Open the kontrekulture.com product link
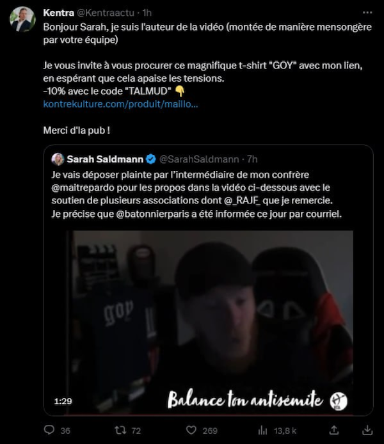 tap(120, 104)
